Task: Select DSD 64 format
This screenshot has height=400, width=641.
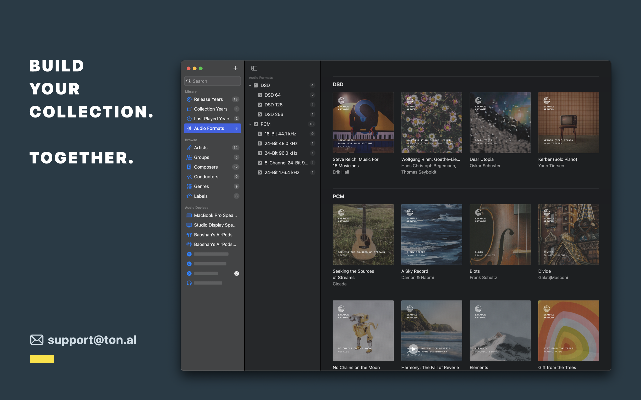Action: point(282,95)
